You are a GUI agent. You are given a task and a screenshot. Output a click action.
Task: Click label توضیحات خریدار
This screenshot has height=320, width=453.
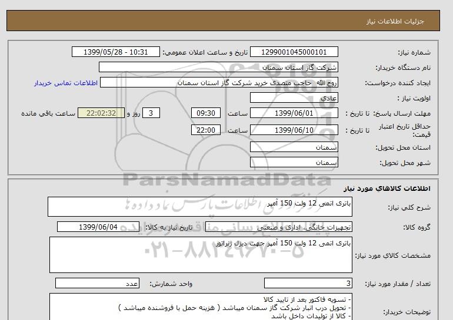coord(407,312)
